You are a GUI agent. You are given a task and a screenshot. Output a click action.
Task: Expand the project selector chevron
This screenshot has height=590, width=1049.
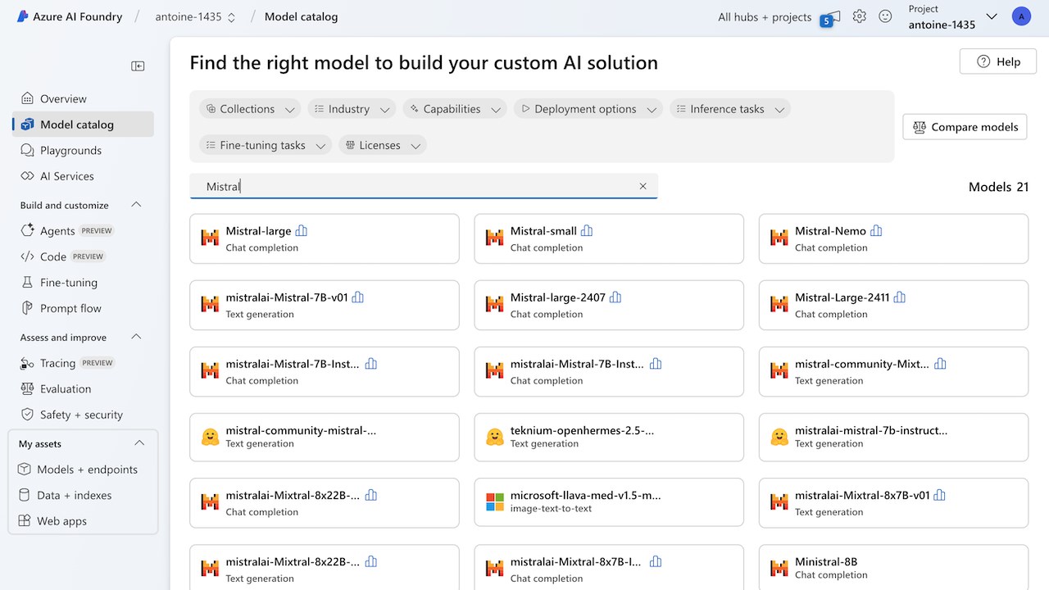pos(992,16)
